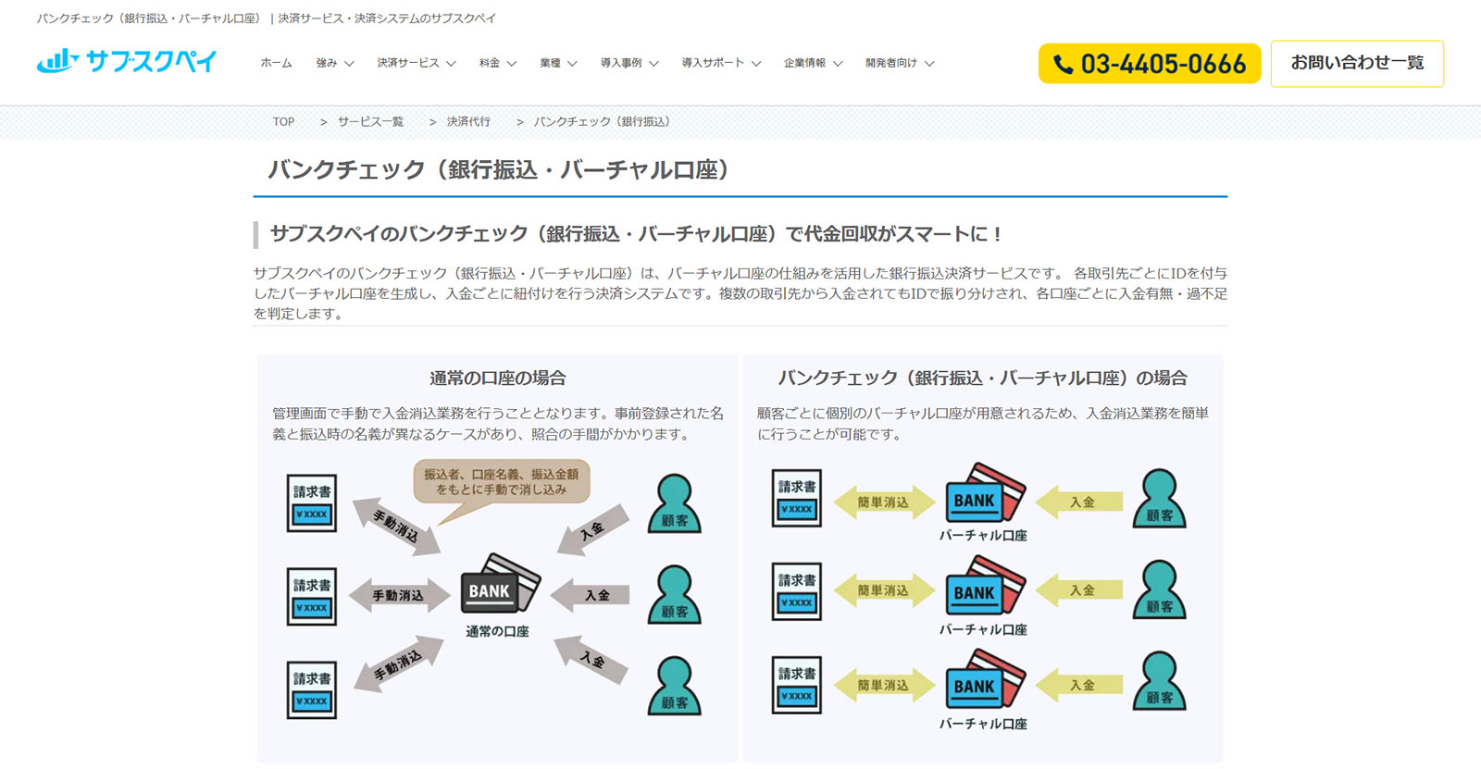Click the お問い合わせ一覧 button

[1357, 64]
